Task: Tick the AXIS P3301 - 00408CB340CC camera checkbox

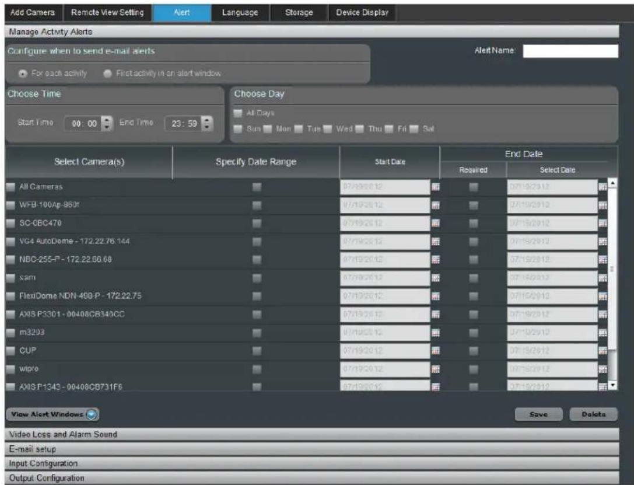Action: click(x=10, y=315)
